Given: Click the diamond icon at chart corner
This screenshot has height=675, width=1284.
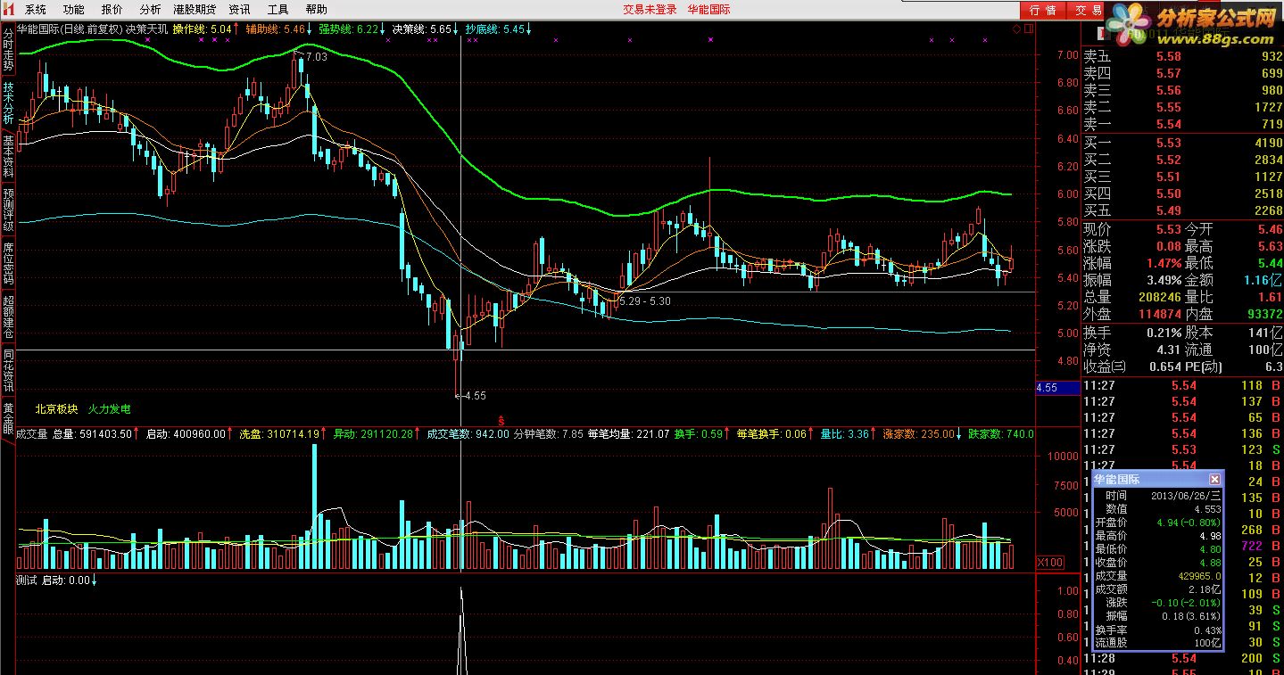Looking at the screenshot, I should click(1016, 29).
